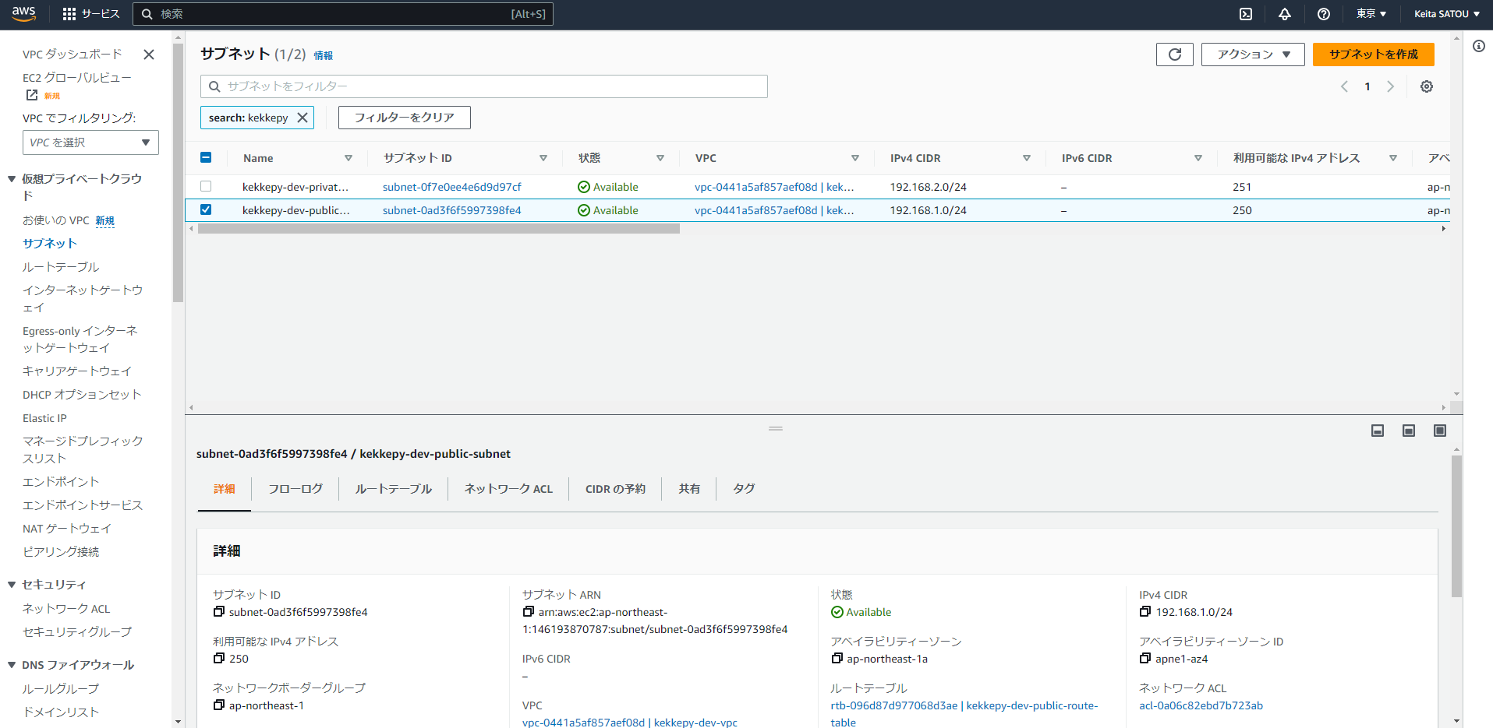Set details panel to half height
The image size is (1493, 728).
[x=1409, y=431]
